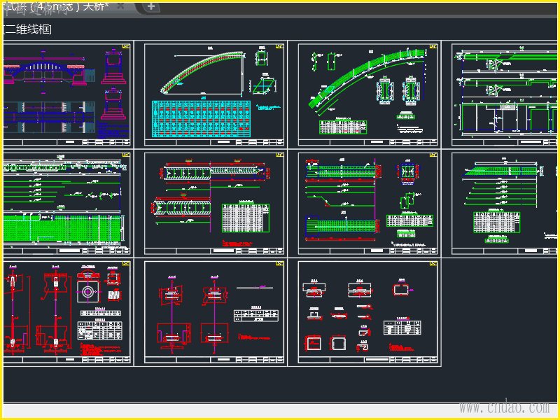Viewport: 560px width, 420px height.
Task: Close the 大桥 drawing file tab
Action: [x=121, y=6]
